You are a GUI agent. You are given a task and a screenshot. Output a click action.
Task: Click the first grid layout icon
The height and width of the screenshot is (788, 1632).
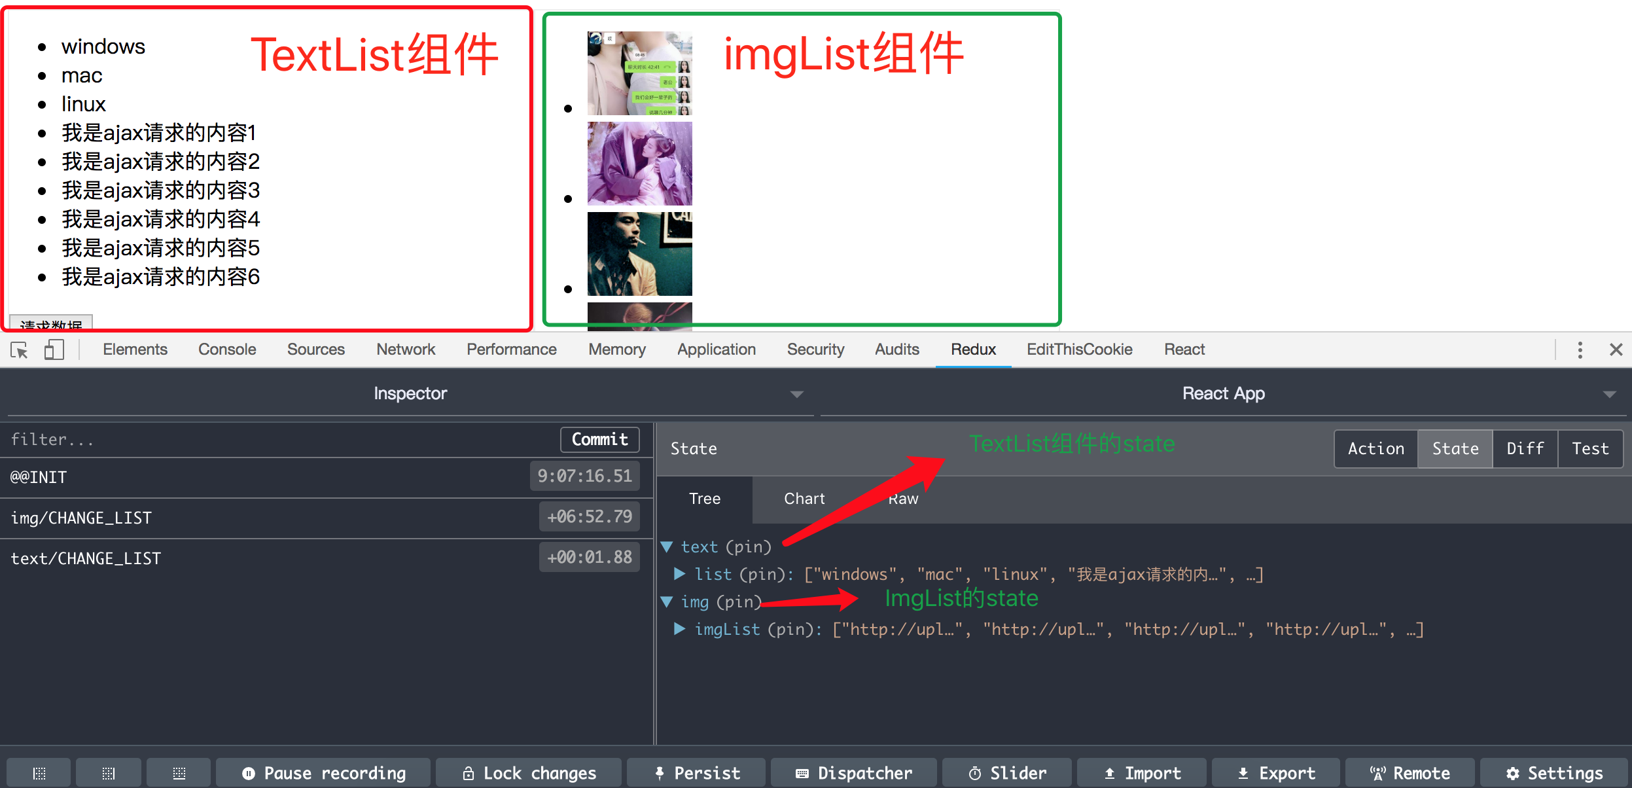click(x=39, y=774)
